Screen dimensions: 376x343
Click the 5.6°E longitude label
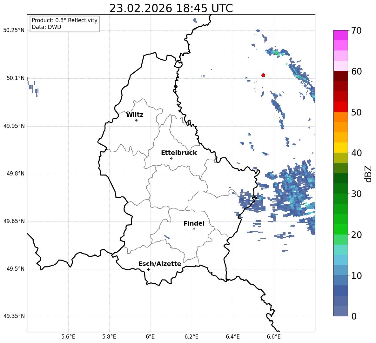(x=68, y=337)
